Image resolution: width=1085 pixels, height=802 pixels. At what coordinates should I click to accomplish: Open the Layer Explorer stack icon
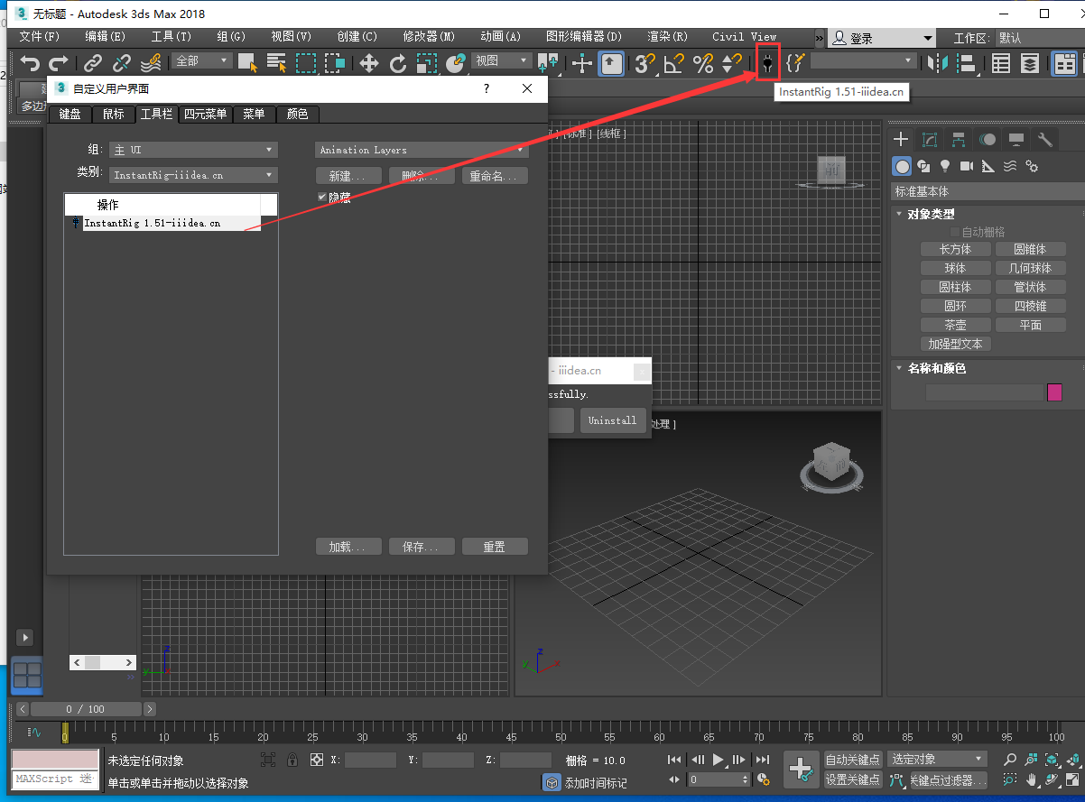coord(1030,63)
